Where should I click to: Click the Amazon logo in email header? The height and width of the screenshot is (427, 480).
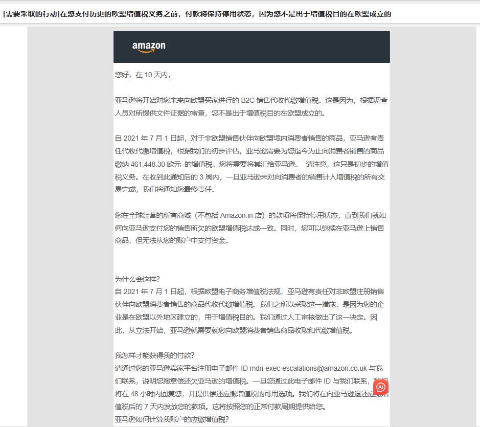(149, 47)
